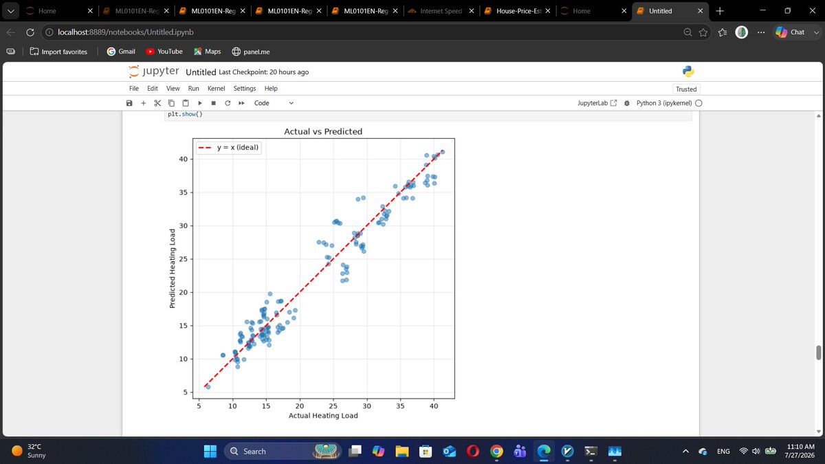The height and width of the screenshot is (464, 825).
Task: Open the Copilot Chat button
Action: 791,32
